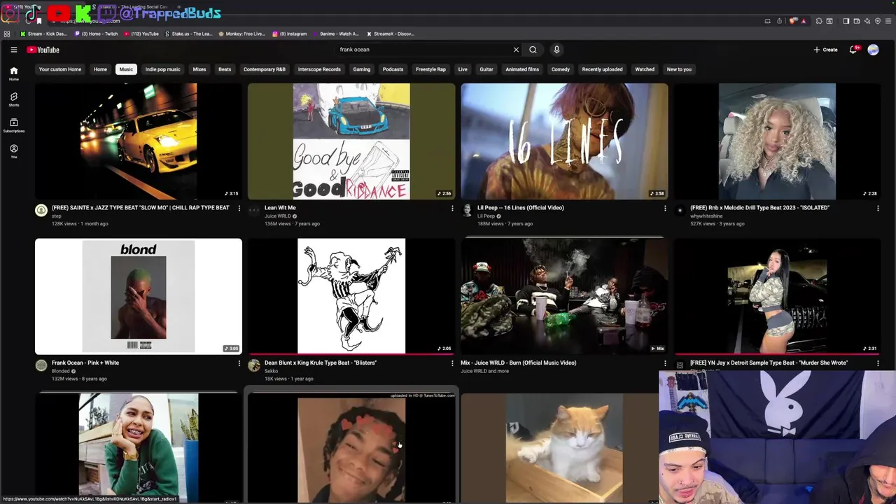Open the Lil Peep channel avatar
Screen dimensions: 896x504
(467, 211)
